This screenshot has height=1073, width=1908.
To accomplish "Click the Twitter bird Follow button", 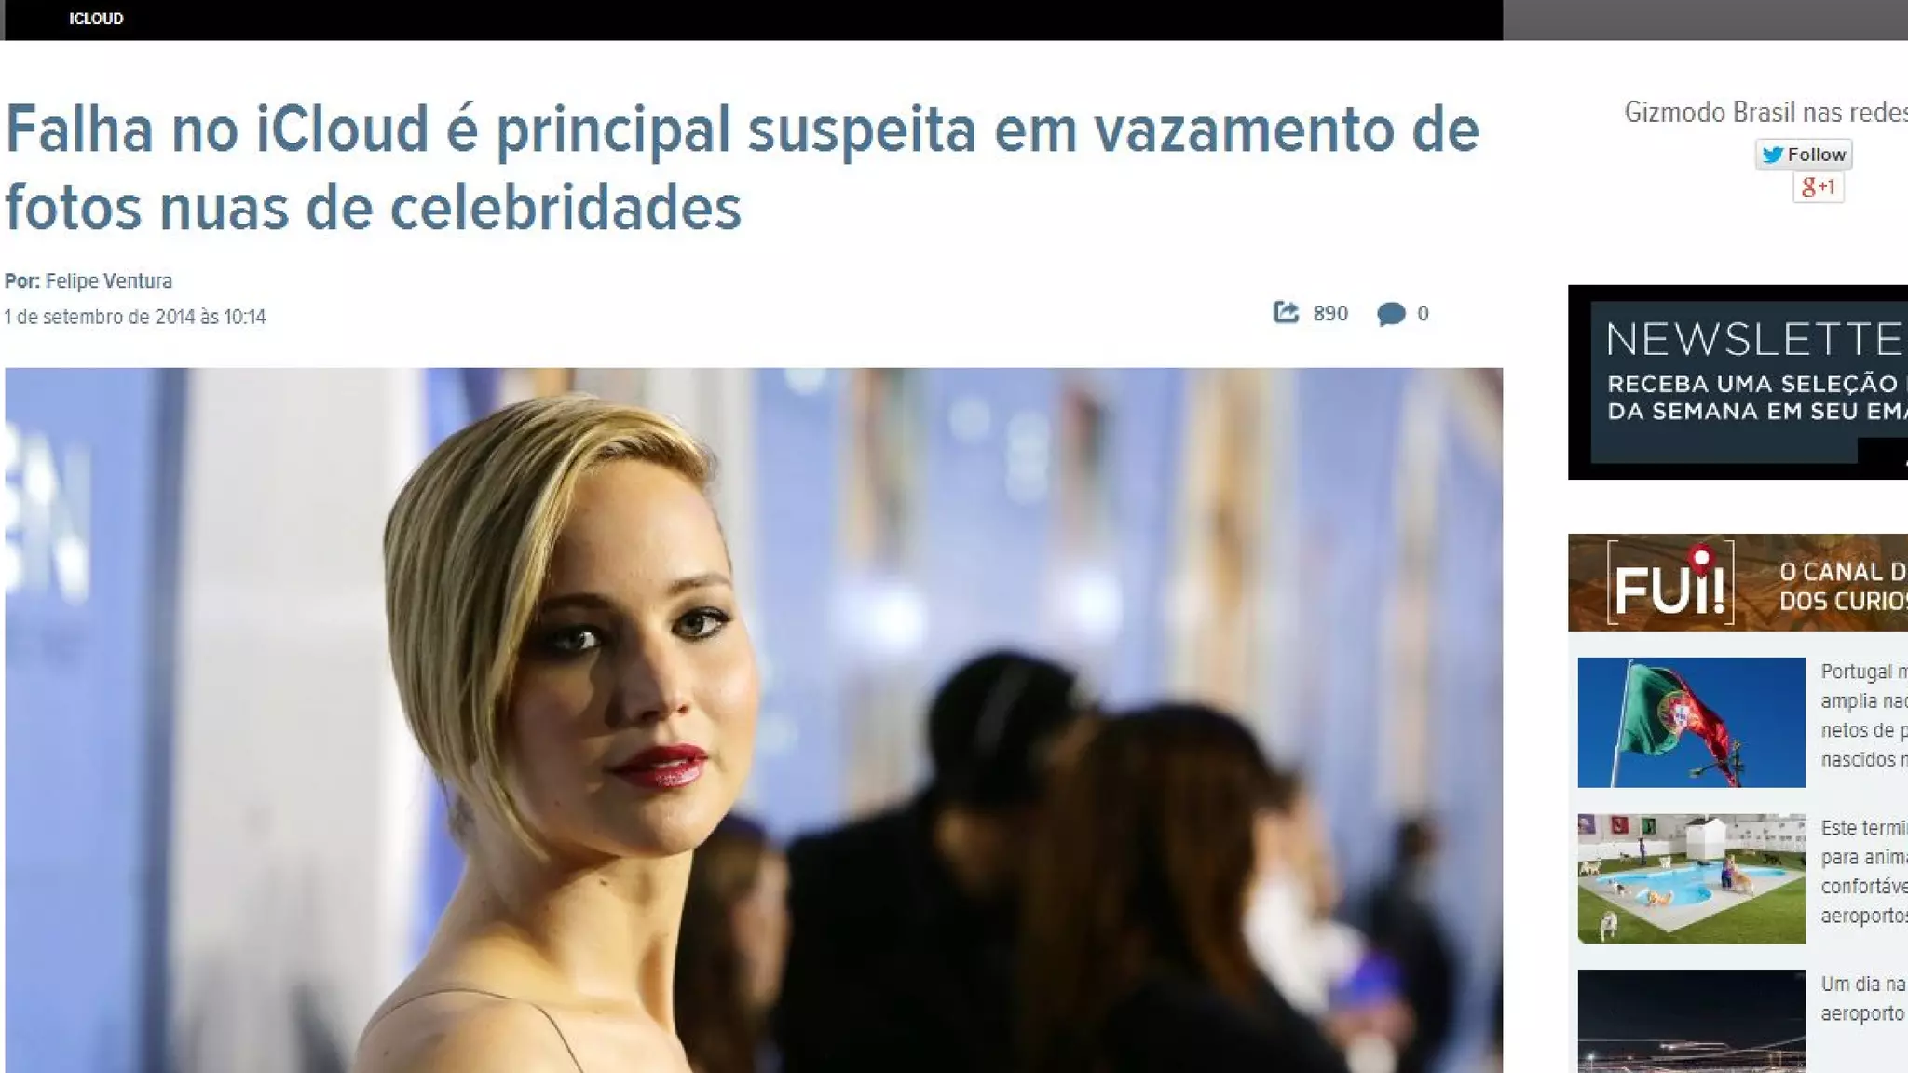I will tap(1804, 155).
